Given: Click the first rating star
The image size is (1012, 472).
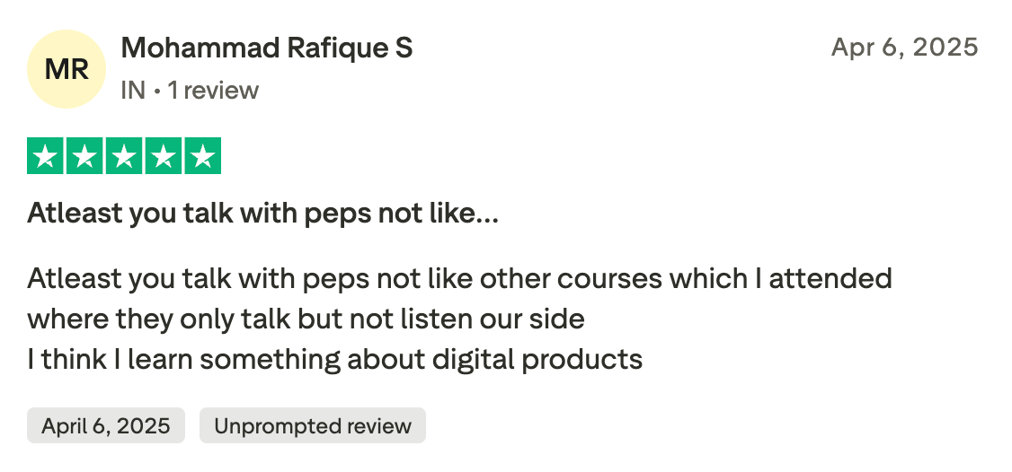Looking at the screenshot, I should (45, 157).
